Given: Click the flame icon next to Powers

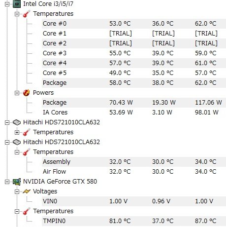Looking at the screenshot, I should click(27, 93).
